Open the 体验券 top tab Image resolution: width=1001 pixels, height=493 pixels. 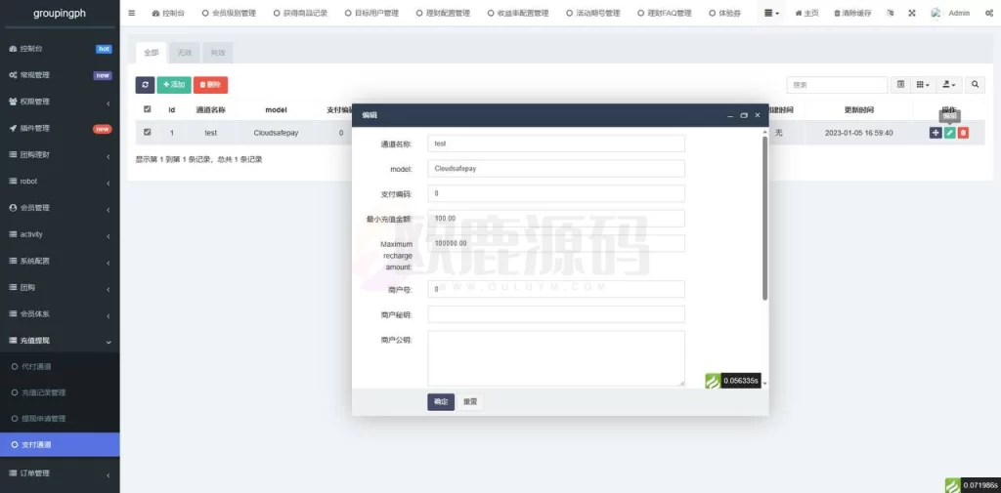[725, 13]
